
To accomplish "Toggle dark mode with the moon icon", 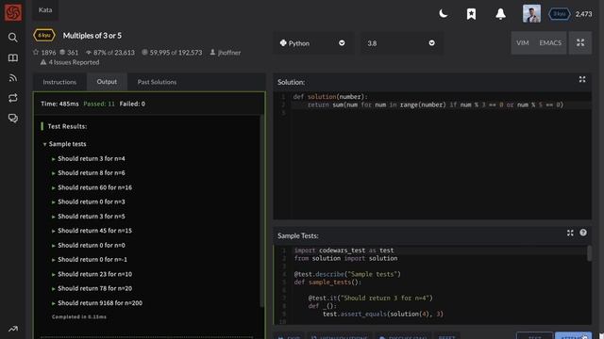I will (x=444, y=14).
